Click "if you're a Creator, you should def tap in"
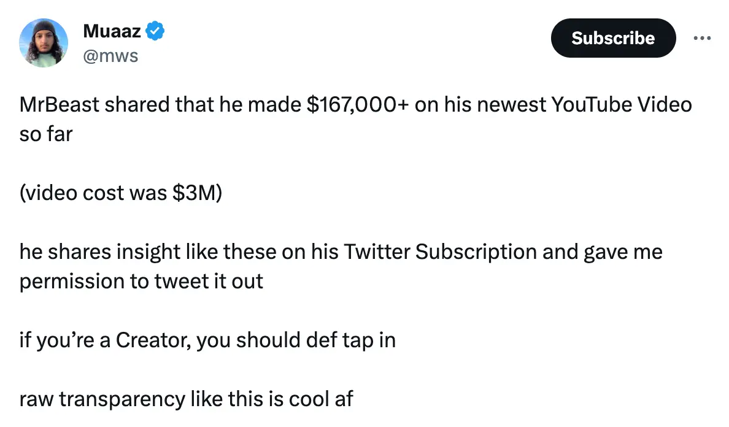 pyautogui.click(x=207, y=340)
